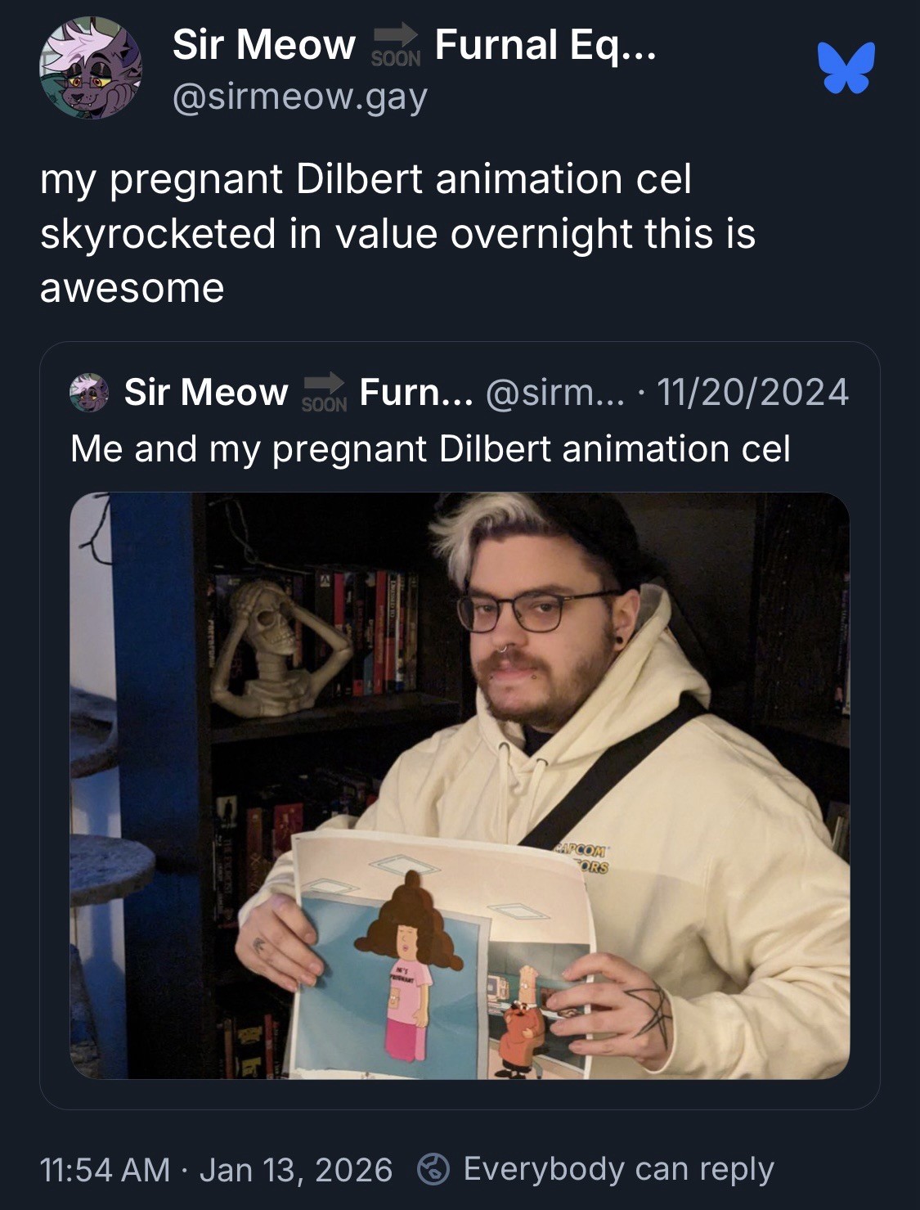Click the Sir Meow display name in the header

tap(264, 44)
